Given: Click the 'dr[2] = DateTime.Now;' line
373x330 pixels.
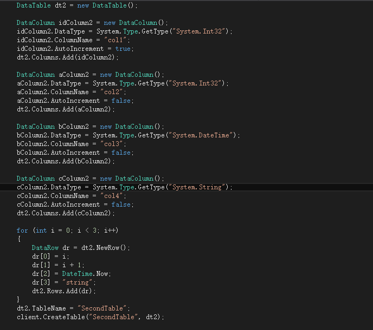Looking at the screenshot, I should click(72, 274).
